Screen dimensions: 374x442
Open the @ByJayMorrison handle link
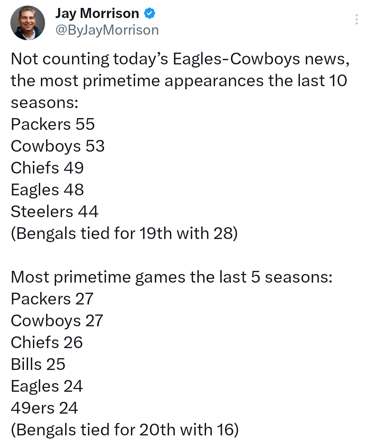point(107,30)
